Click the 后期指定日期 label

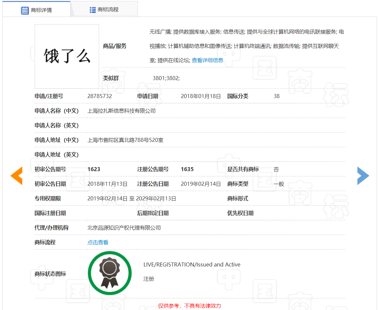pos(153,213)
